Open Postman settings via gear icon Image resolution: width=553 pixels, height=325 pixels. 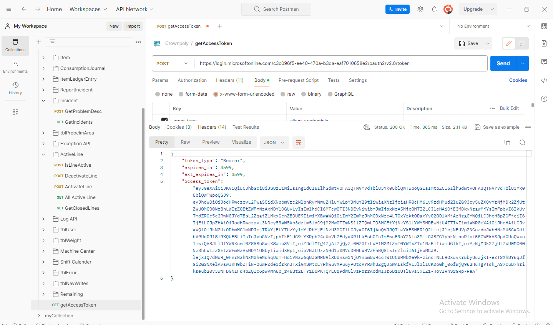pyautogui.click(x=420, y=9)
